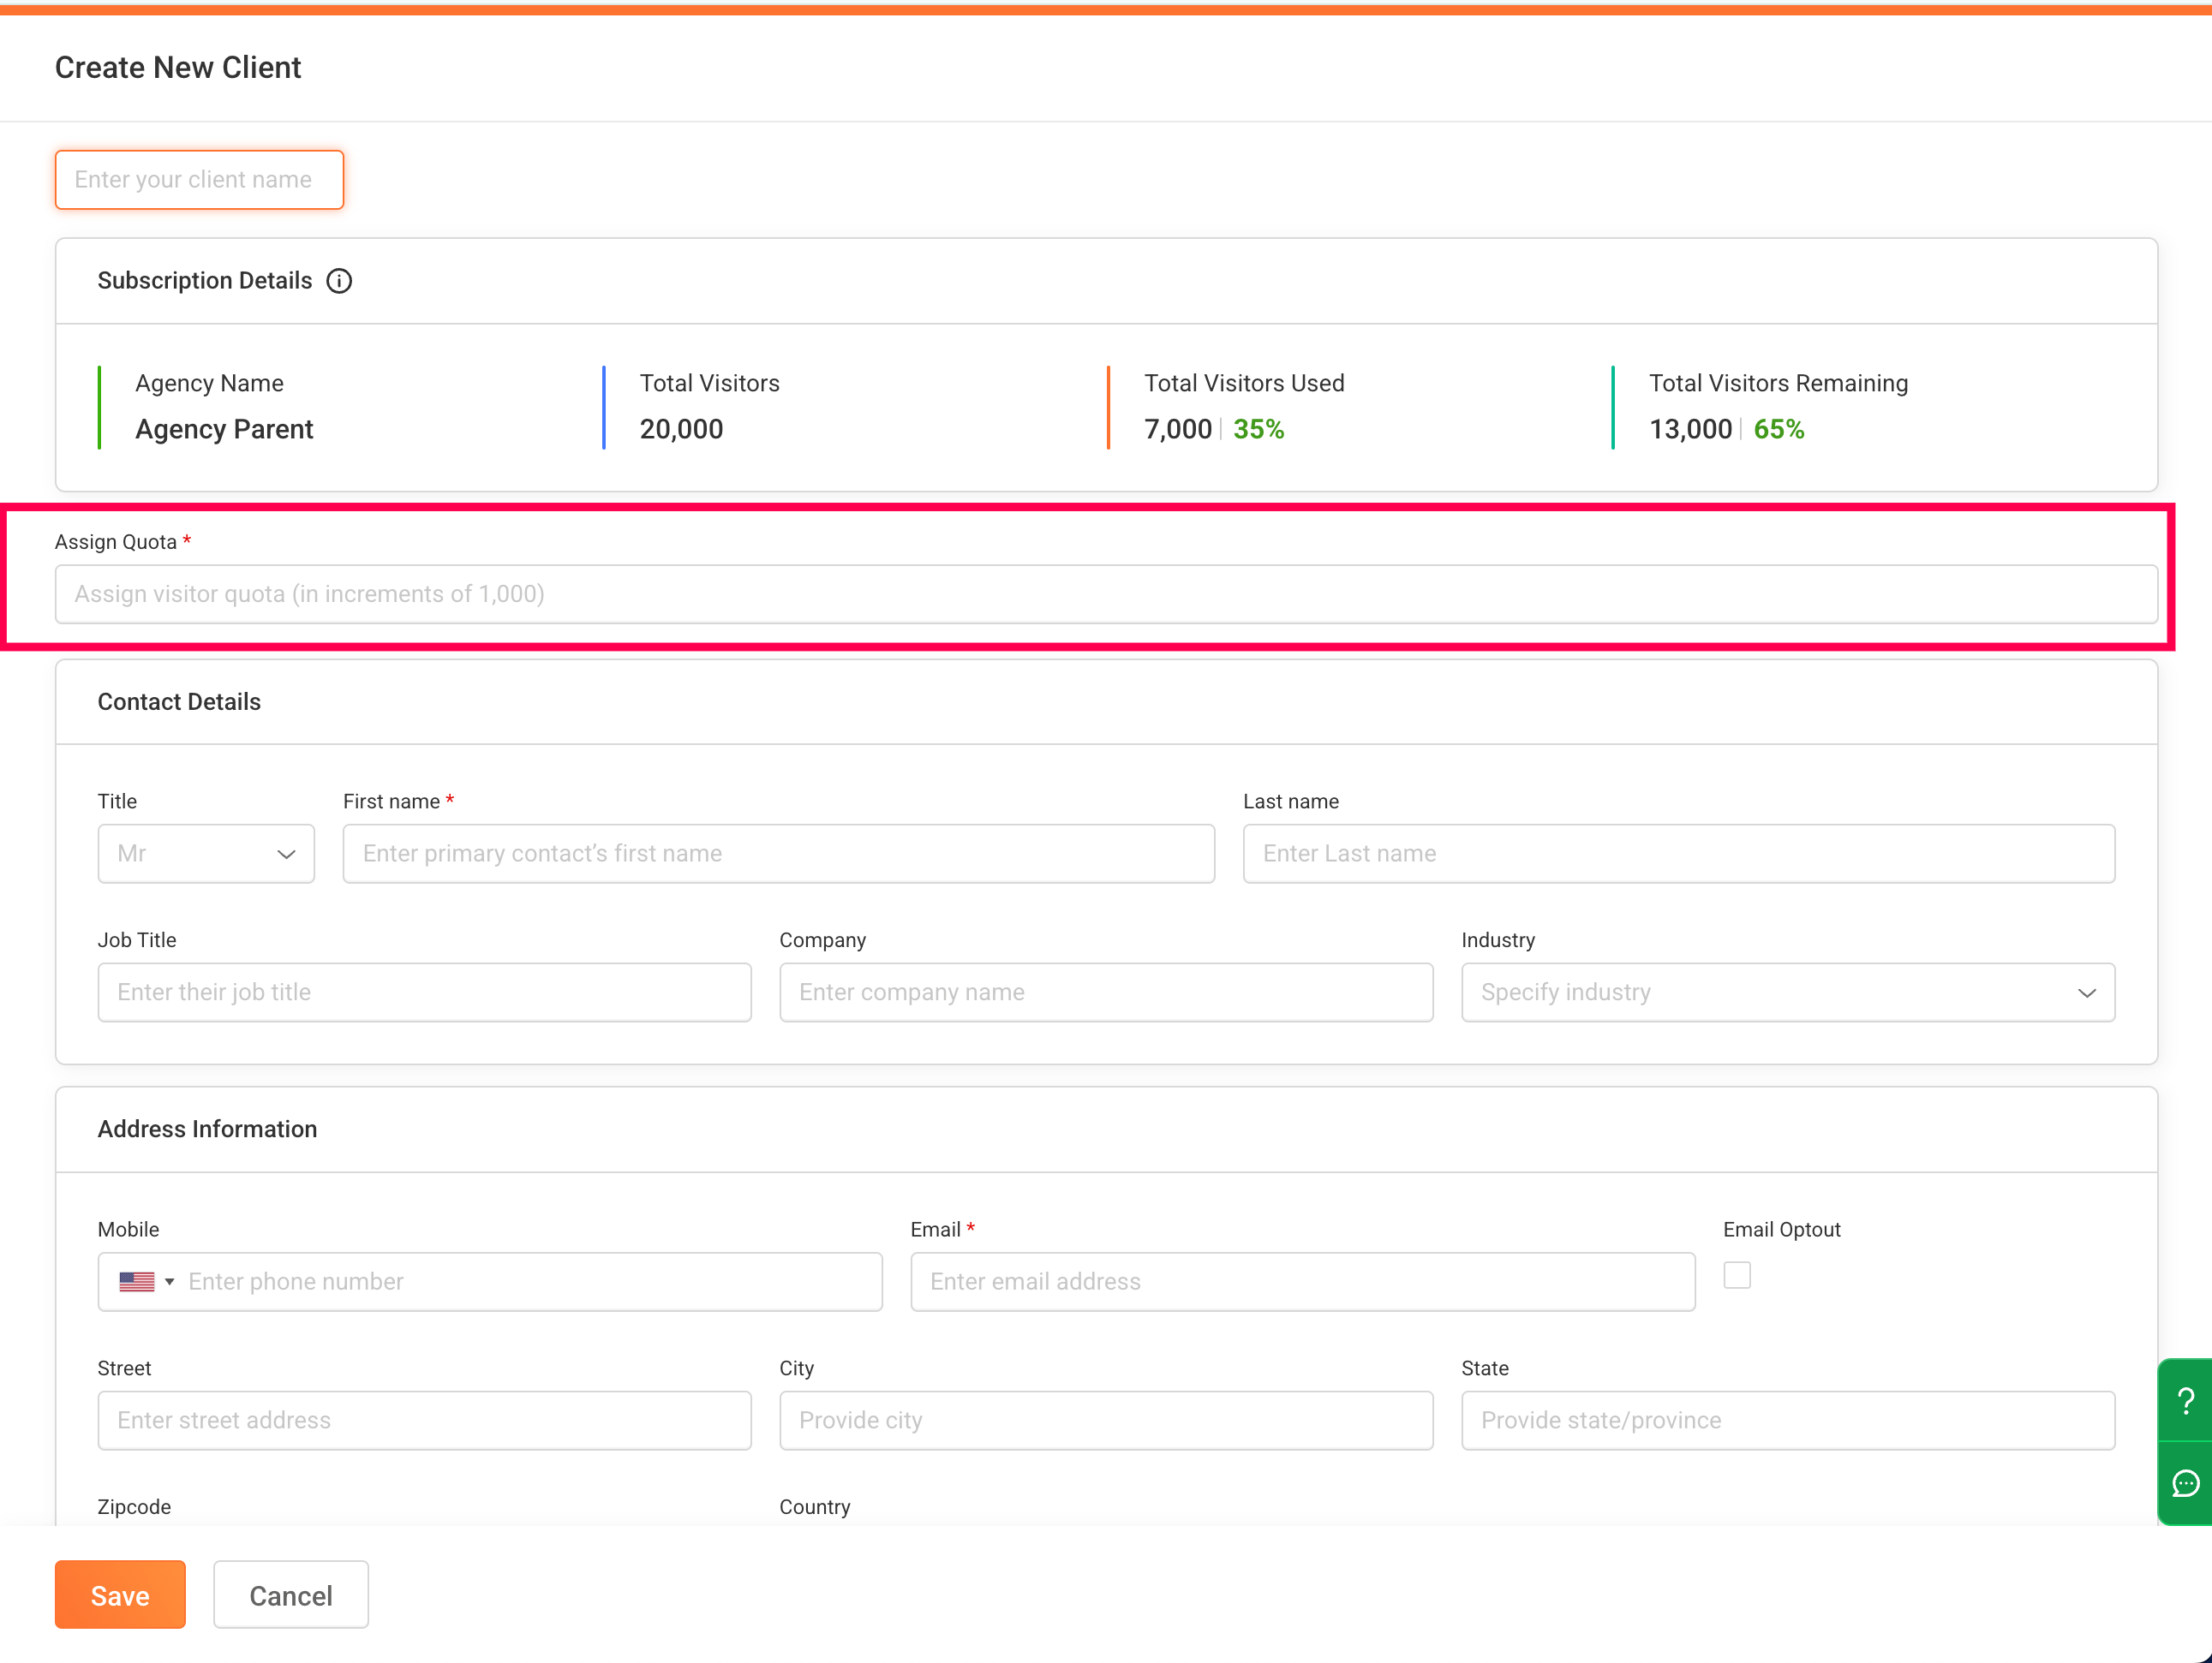
Task: Click the Subscription Details info icon
Action: pos(339,281)
